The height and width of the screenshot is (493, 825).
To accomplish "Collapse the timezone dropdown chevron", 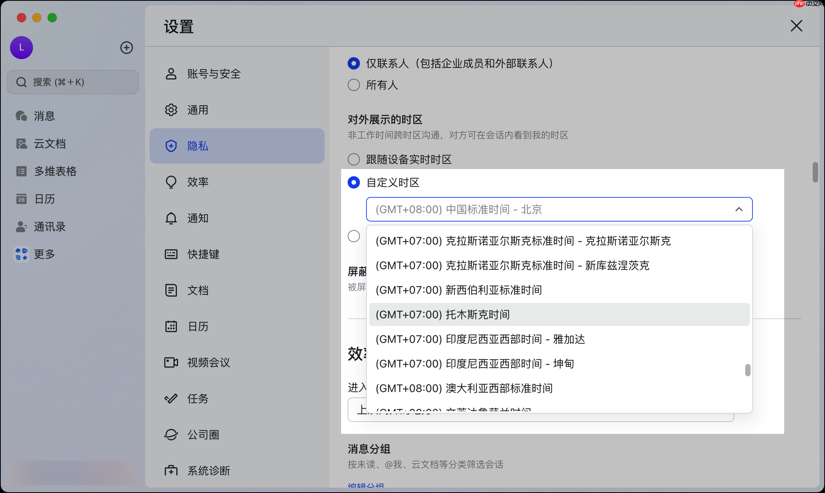I will pyautogui.click(x=739, y=209).
